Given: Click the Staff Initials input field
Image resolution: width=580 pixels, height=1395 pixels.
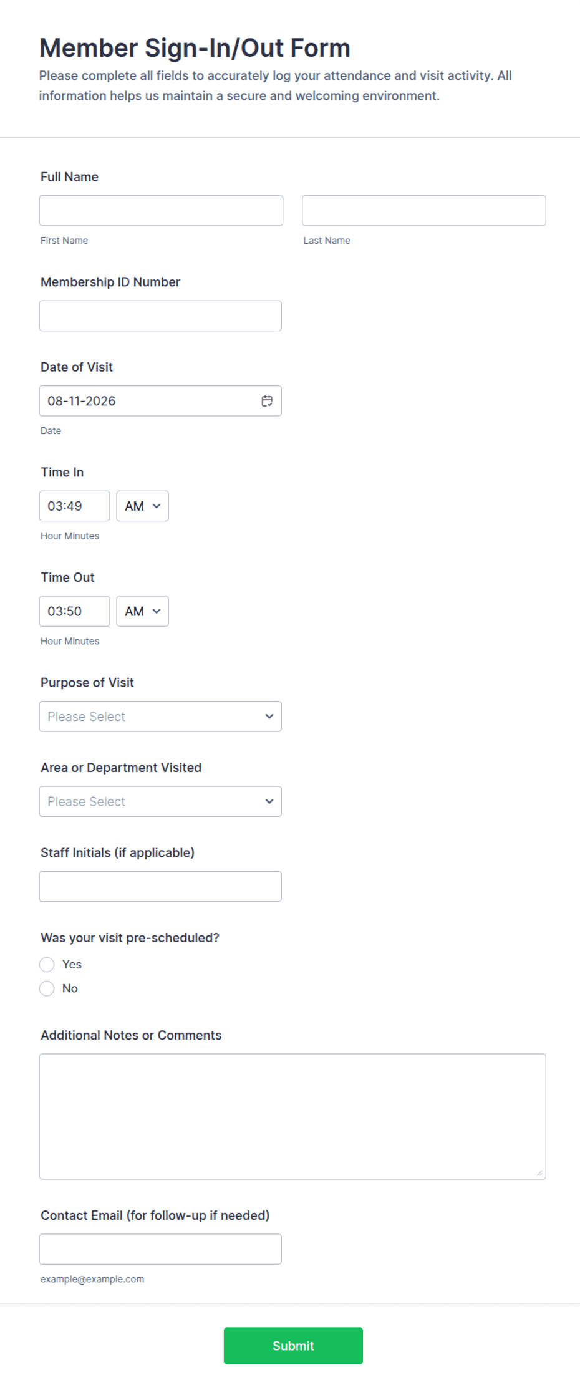Looking at the screenshot, I should click(x=160, y=887).
